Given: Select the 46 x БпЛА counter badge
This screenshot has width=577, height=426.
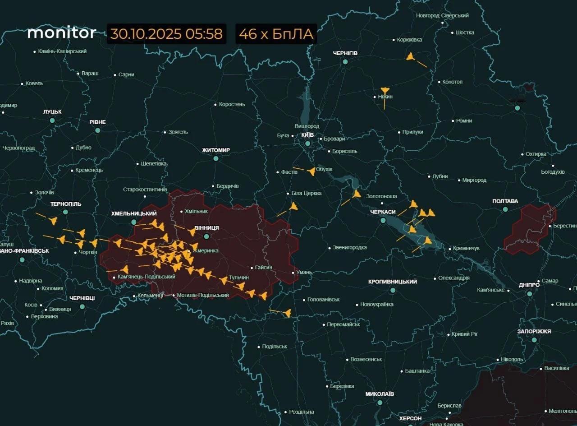Looking at the screenshot, I should click(276, 34).
